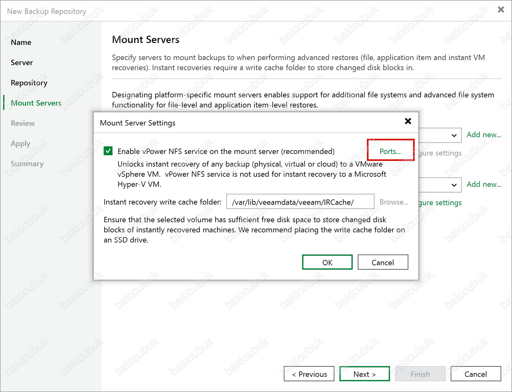Cancel the Mount Server Settings dialog
Image resolution: width=512 pixels, height=392 pixels.
tap(382, 262)
